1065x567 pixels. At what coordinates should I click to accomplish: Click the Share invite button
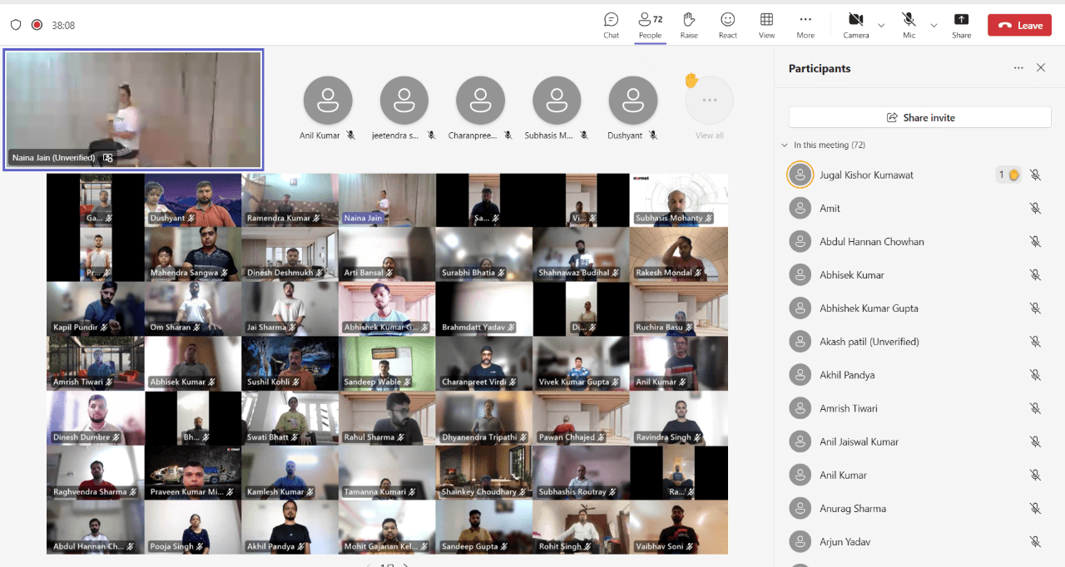click(919, 117)
